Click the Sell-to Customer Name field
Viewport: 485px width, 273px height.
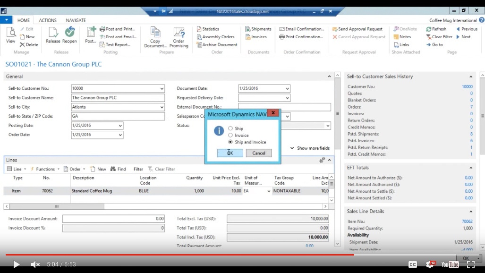click(x=118, y=98)
